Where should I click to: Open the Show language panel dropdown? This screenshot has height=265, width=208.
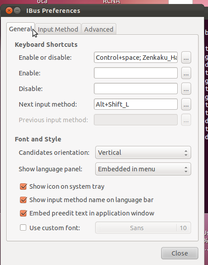point(143,169)
